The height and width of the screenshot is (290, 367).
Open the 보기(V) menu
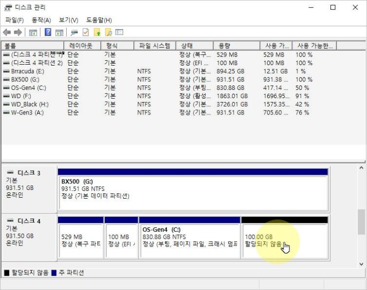tap(69, 20)
